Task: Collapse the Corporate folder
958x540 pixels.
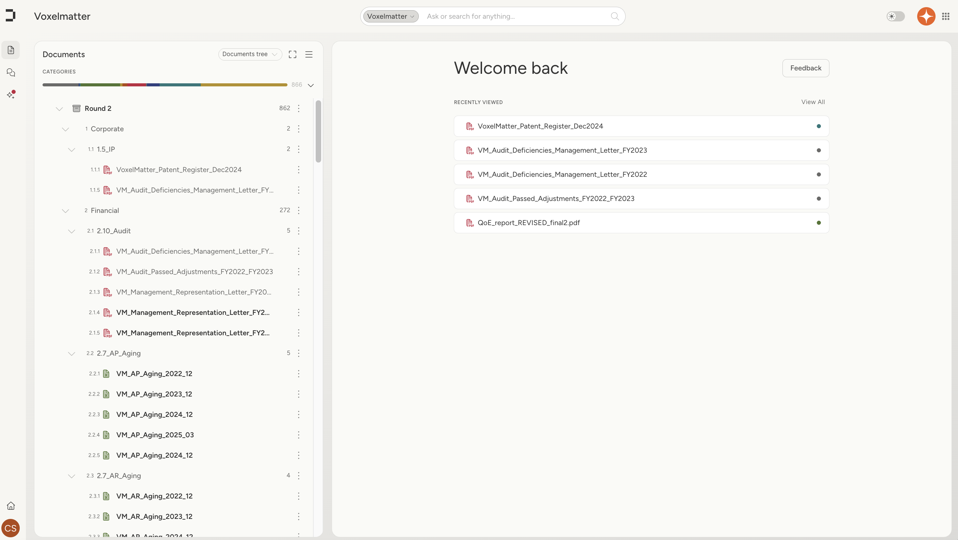Action: [x=65, y=129]
